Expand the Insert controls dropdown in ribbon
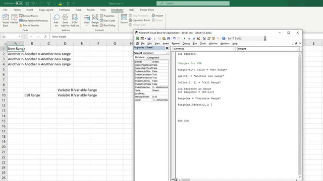 86,26
